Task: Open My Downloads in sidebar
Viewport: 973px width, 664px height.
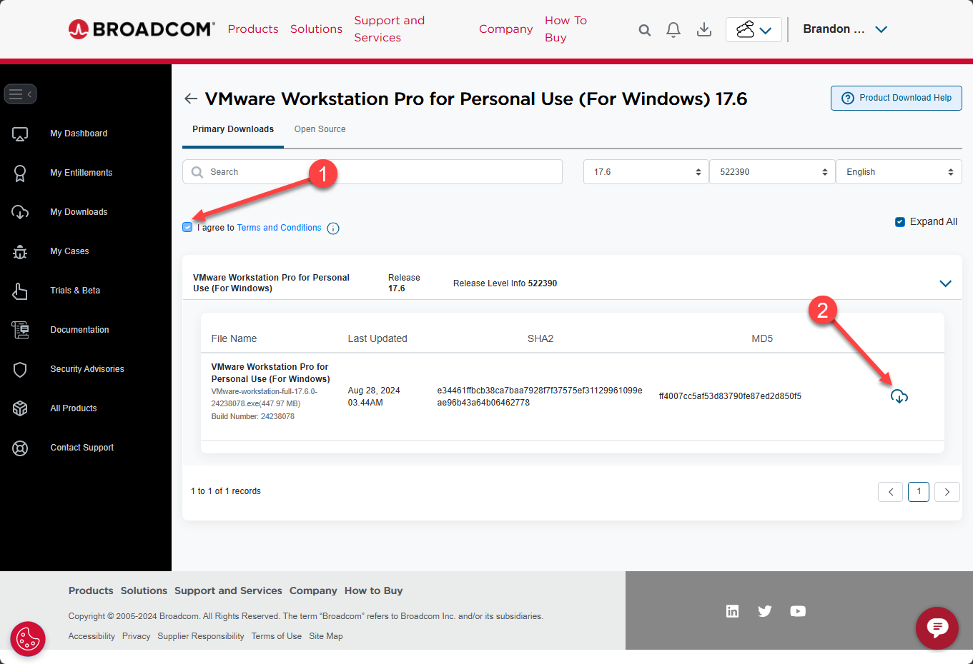Action: (79, 212)
